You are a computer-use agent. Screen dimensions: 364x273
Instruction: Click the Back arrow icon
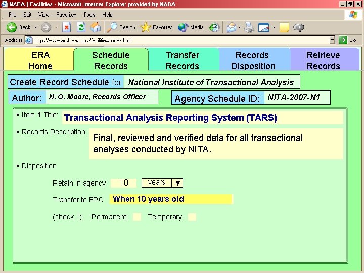pyautogui.click(x=11, y=27)
